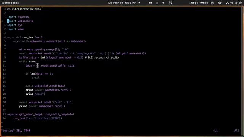Click the window tiling layout icon
Viewport: 244px width, 137px height.
[x=150, y=3]
